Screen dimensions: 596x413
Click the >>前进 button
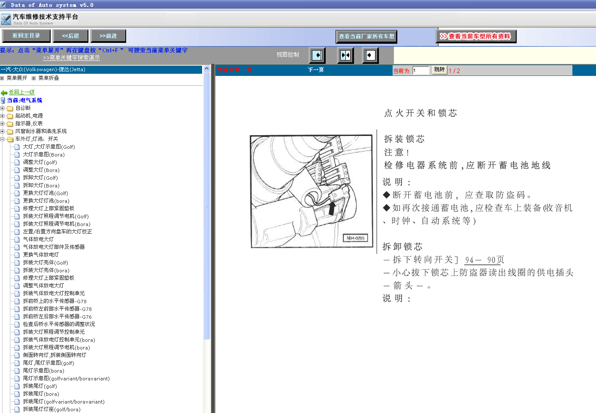108,36
